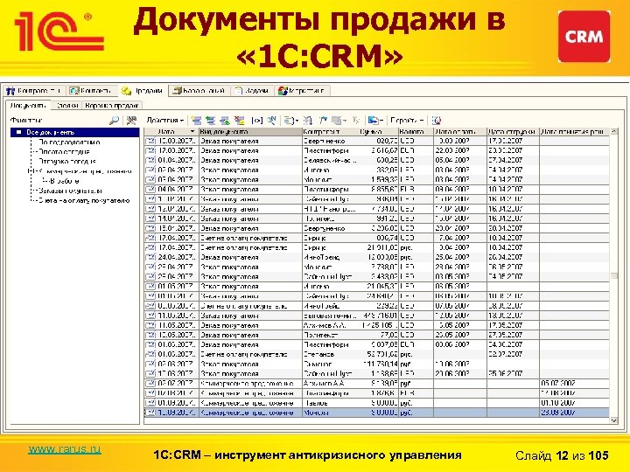Sort by the Дата отгрузки column header
630x472 pixels.
click(513, 132)
